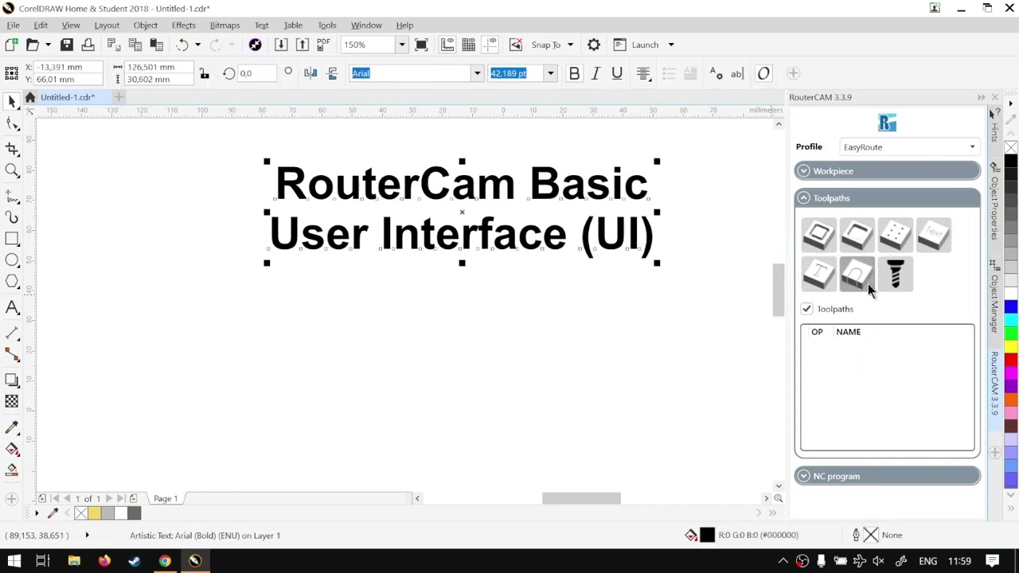Image resolution: width=1019 pixels, height=573 pixels.
Task: Select the Pick tool in toolbox
Action: point(12,102)
